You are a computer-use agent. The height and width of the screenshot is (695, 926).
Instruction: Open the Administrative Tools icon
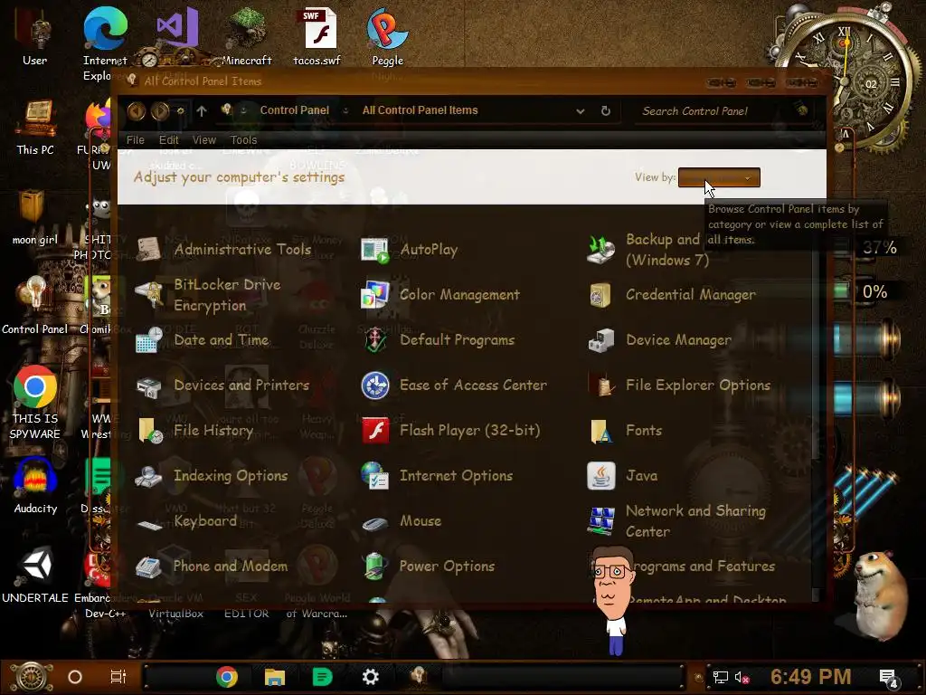click(148, 250)
